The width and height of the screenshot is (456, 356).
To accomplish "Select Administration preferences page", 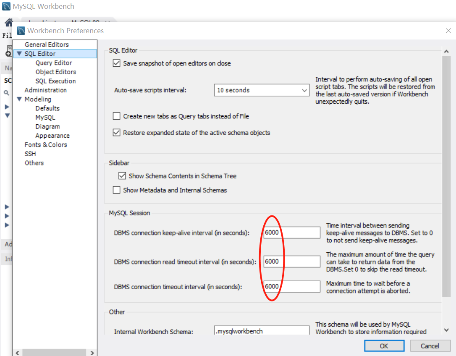I will pos(46,90).
